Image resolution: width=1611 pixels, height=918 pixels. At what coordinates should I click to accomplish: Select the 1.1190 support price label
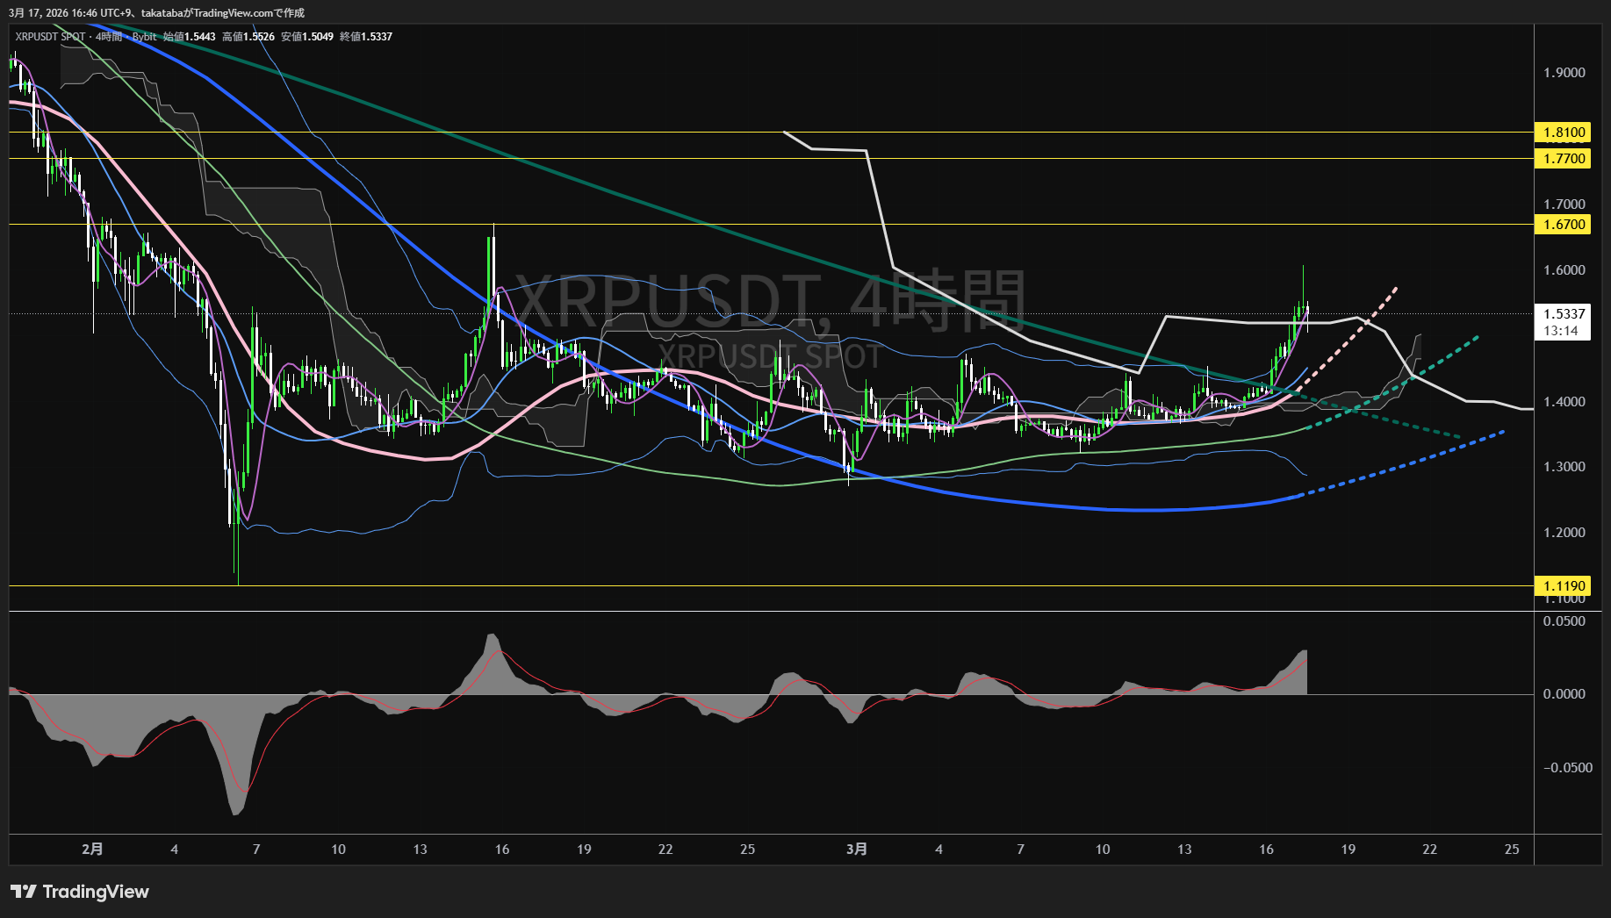[x=1564, y=586]
